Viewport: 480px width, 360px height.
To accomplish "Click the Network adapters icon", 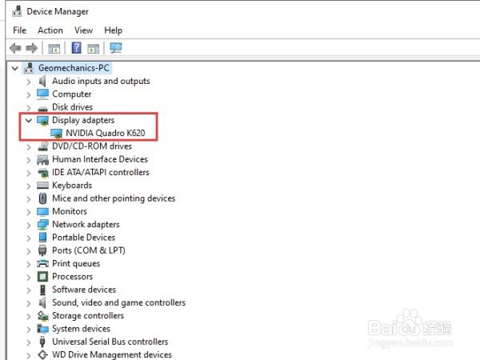I will pos(42,225).
